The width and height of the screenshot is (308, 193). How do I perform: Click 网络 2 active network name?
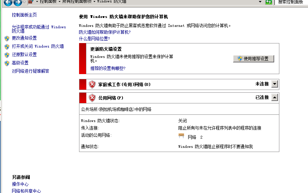(x=195, y=137)
